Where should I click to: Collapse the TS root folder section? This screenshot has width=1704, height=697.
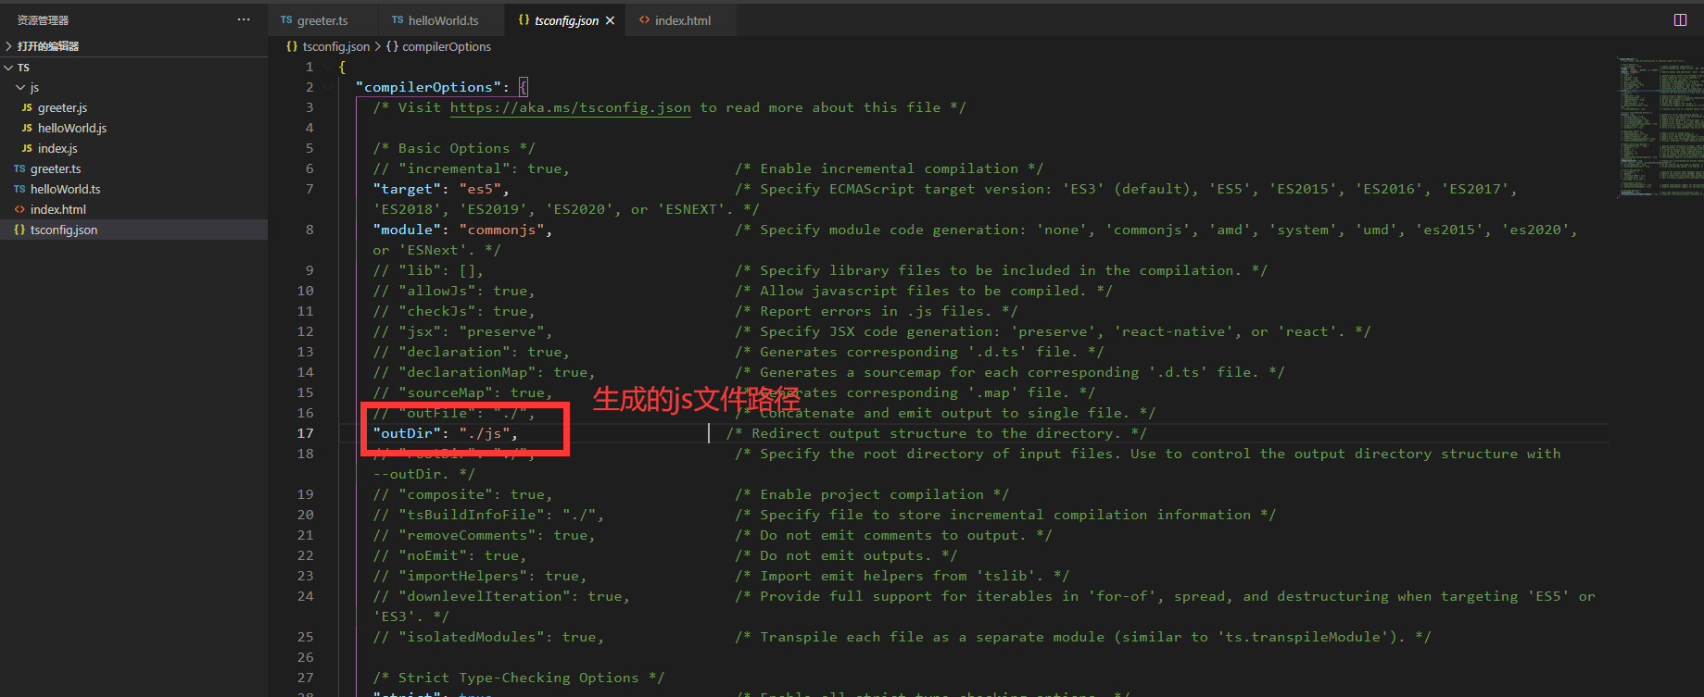click(133, 68)
